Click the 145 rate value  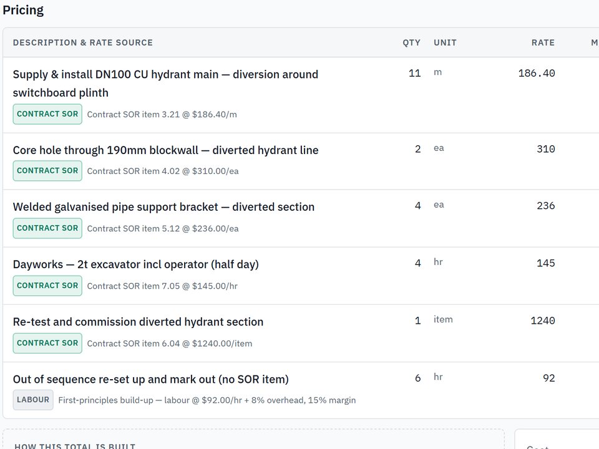(x=545, y=263)
